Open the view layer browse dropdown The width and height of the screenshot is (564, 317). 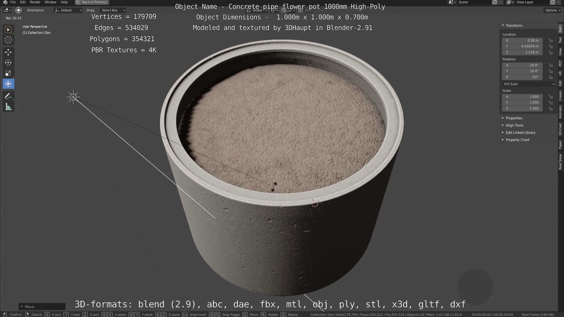tap(510, 2)
